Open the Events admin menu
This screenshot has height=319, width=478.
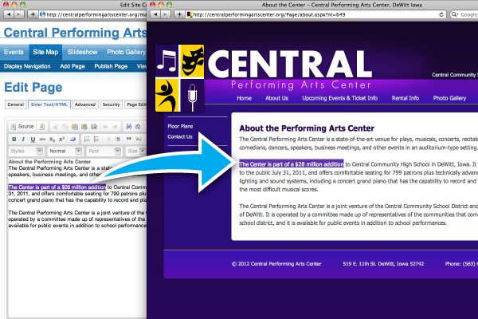[x=14, y=52]
